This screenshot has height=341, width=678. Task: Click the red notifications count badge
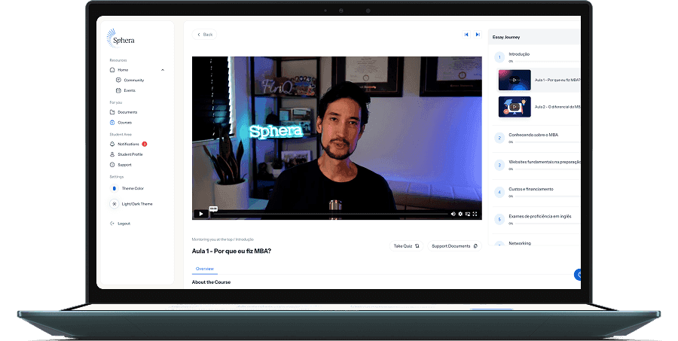click(x=145, y=144)
